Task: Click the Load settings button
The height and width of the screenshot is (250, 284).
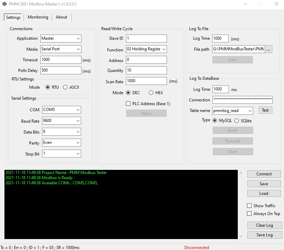Action: click(264, 193)
